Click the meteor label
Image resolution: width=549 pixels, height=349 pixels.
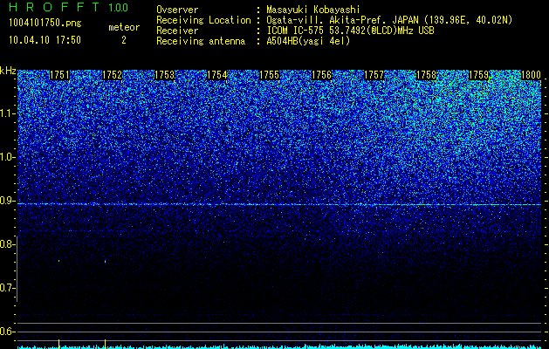click(124, 27)
